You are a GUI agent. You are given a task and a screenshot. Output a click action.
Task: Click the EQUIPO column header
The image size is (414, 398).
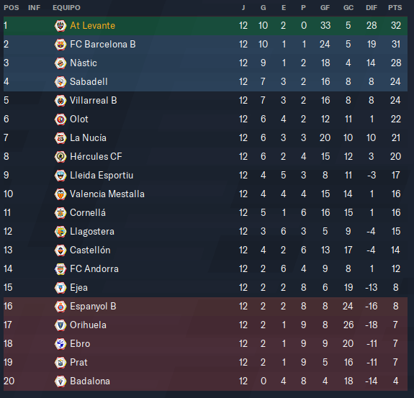point(66,8)
